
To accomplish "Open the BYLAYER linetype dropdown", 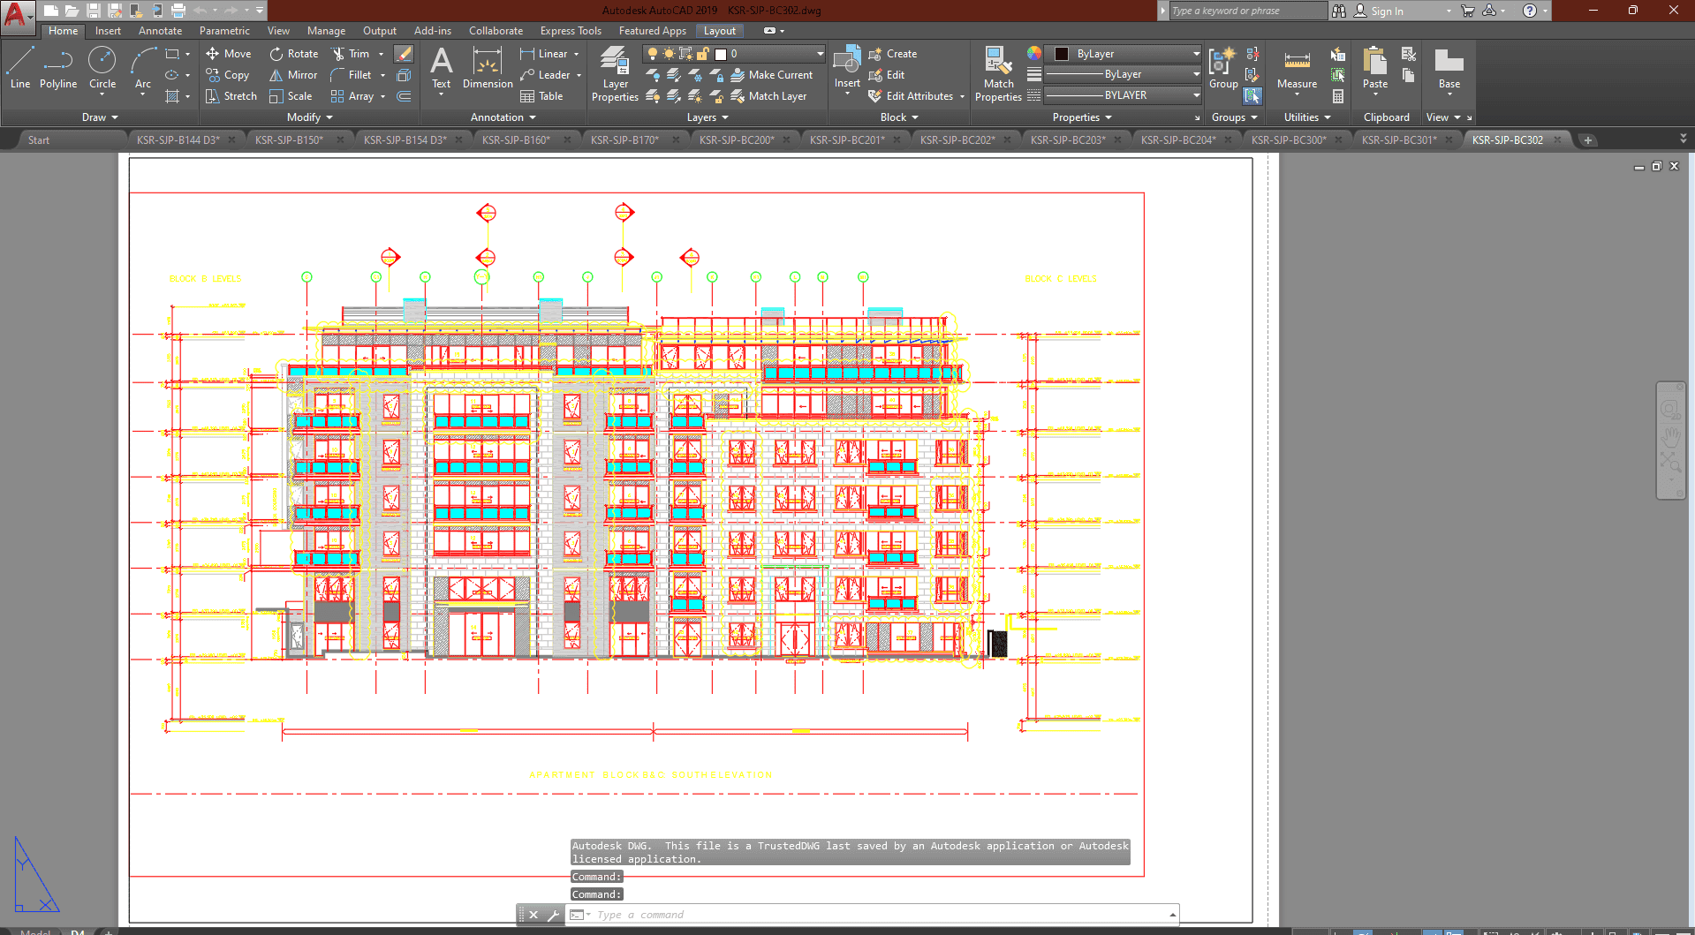I will (x=1196, y=95).
